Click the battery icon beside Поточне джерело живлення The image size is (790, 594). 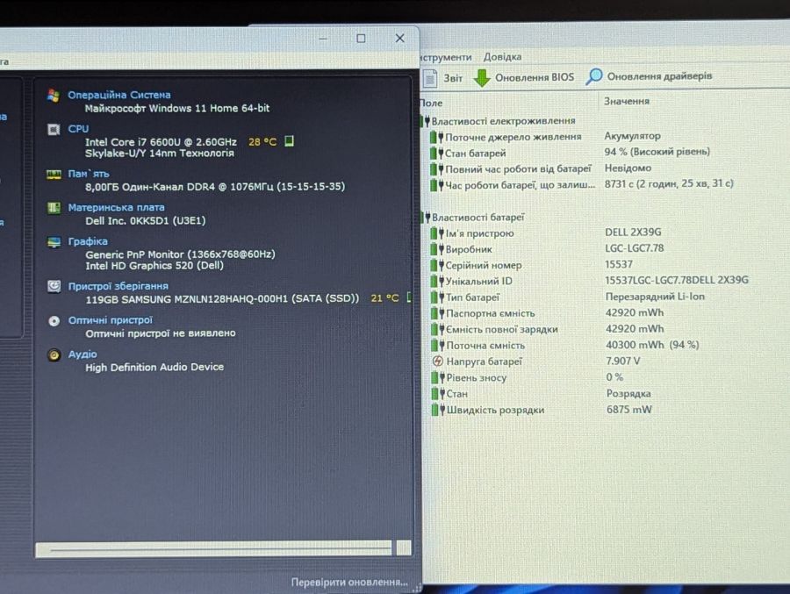click(x=436, y=137)
